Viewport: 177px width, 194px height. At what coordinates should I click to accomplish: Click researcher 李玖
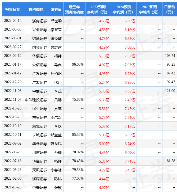tap(58, 126)
